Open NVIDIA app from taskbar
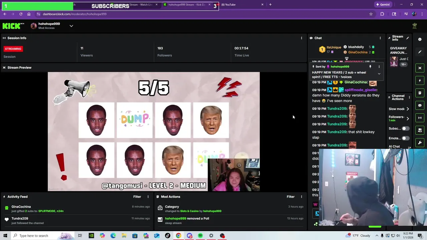Image resolution: width=427 pixels, height=240 pixels. [x=91, y=236]
